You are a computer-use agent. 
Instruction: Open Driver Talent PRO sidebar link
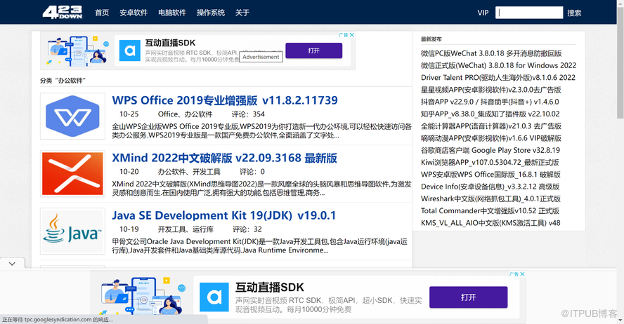pyautogui.click(x=498, y=77)
